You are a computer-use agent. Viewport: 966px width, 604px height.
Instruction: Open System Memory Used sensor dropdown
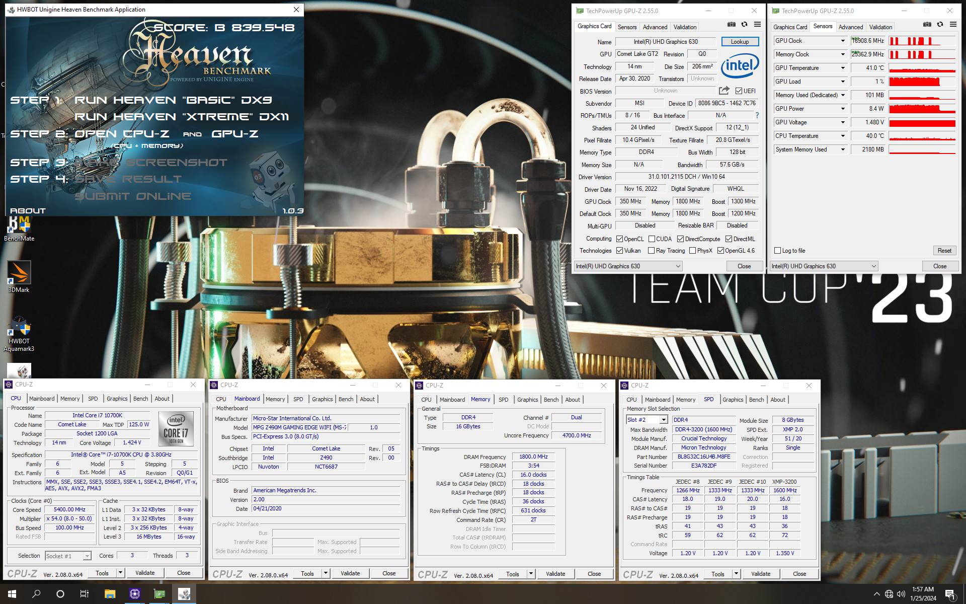click(x=843, y=149)
